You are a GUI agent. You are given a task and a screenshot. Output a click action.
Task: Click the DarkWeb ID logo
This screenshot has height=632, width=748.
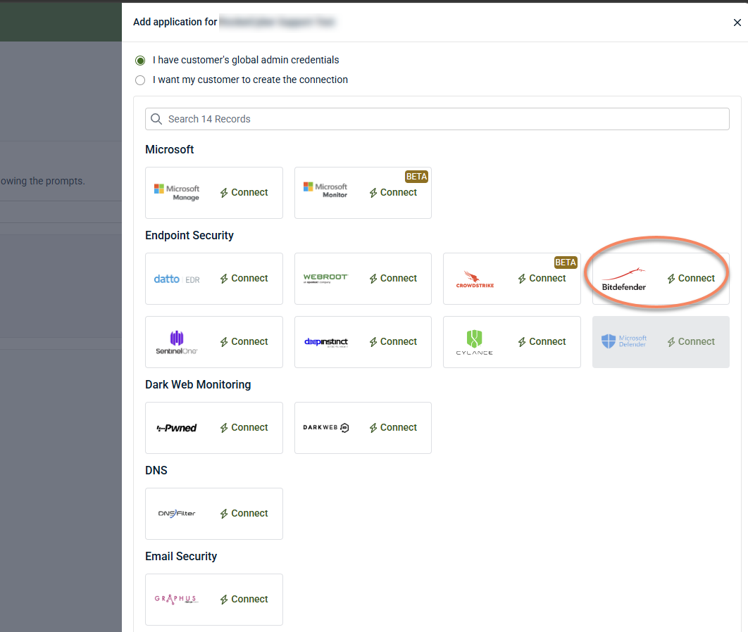(326, 427)
